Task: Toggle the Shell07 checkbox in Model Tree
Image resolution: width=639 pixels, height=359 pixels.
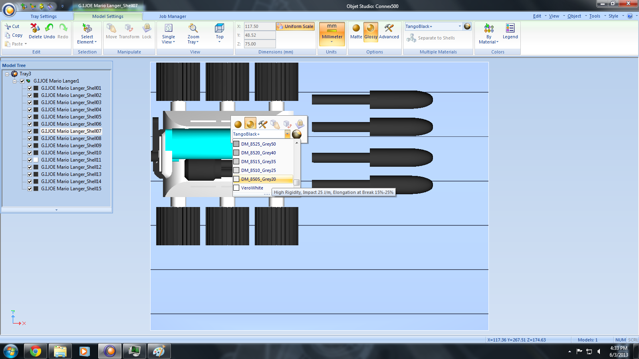Action: [x=30, y=131]
